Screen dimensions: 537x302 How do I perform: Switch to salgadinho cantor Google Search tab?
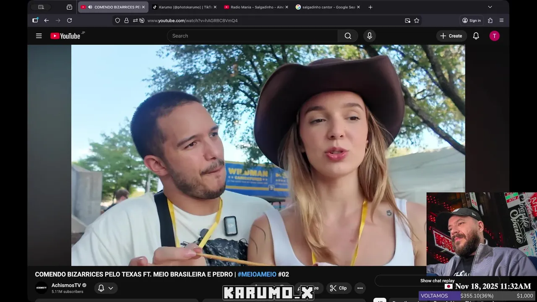(327, 7)
